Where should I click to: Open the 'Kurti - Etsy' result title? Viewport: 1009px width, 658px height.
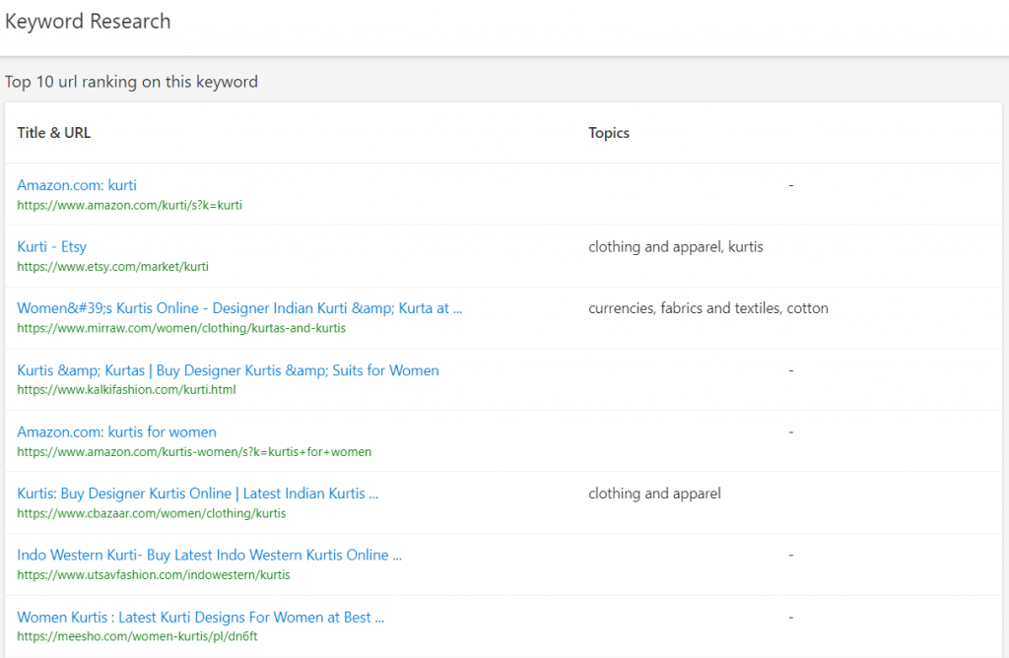(51, 247)
